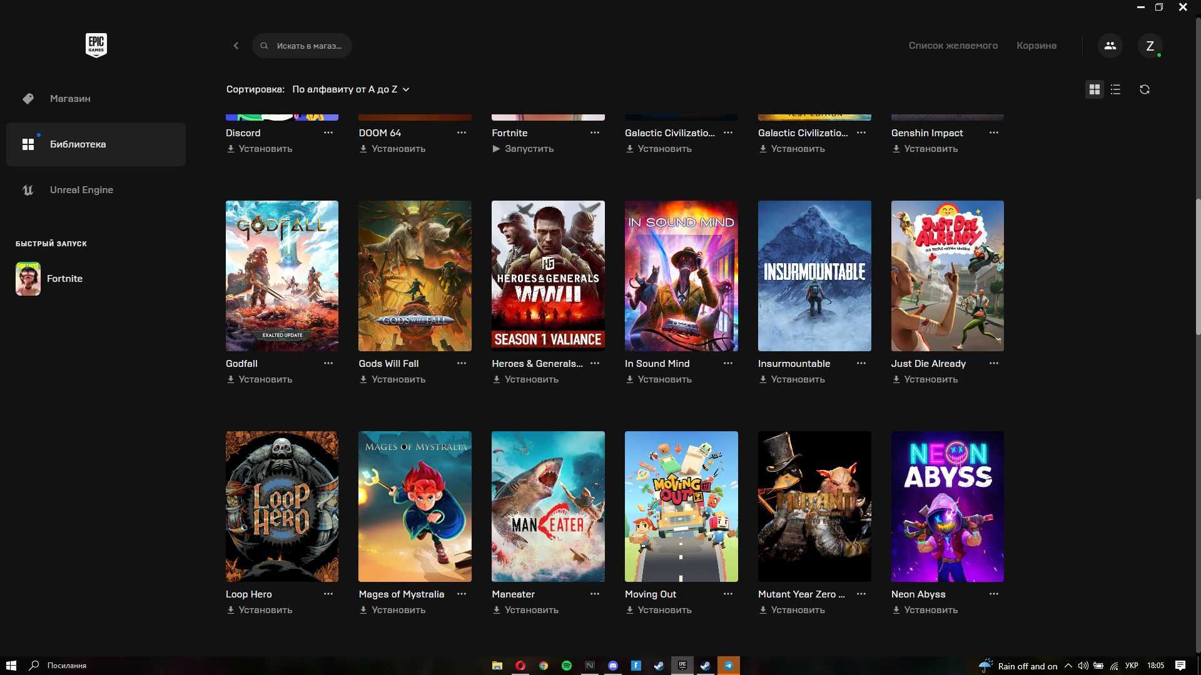Open Maneater more options menu
1201x675 pixels.
[x=595, y=594]
